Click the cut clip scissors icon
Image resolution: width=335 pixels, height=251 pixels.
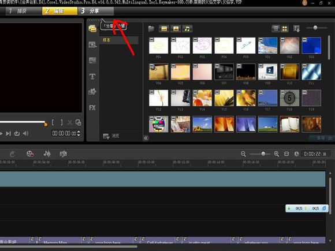click(70, 122)
